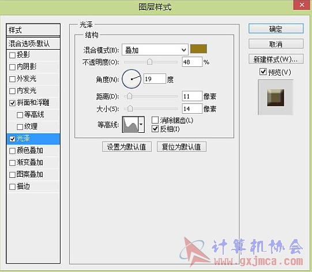Click the style preview thumbnail
Screen dimensions: 312x272
coord(276,98)
